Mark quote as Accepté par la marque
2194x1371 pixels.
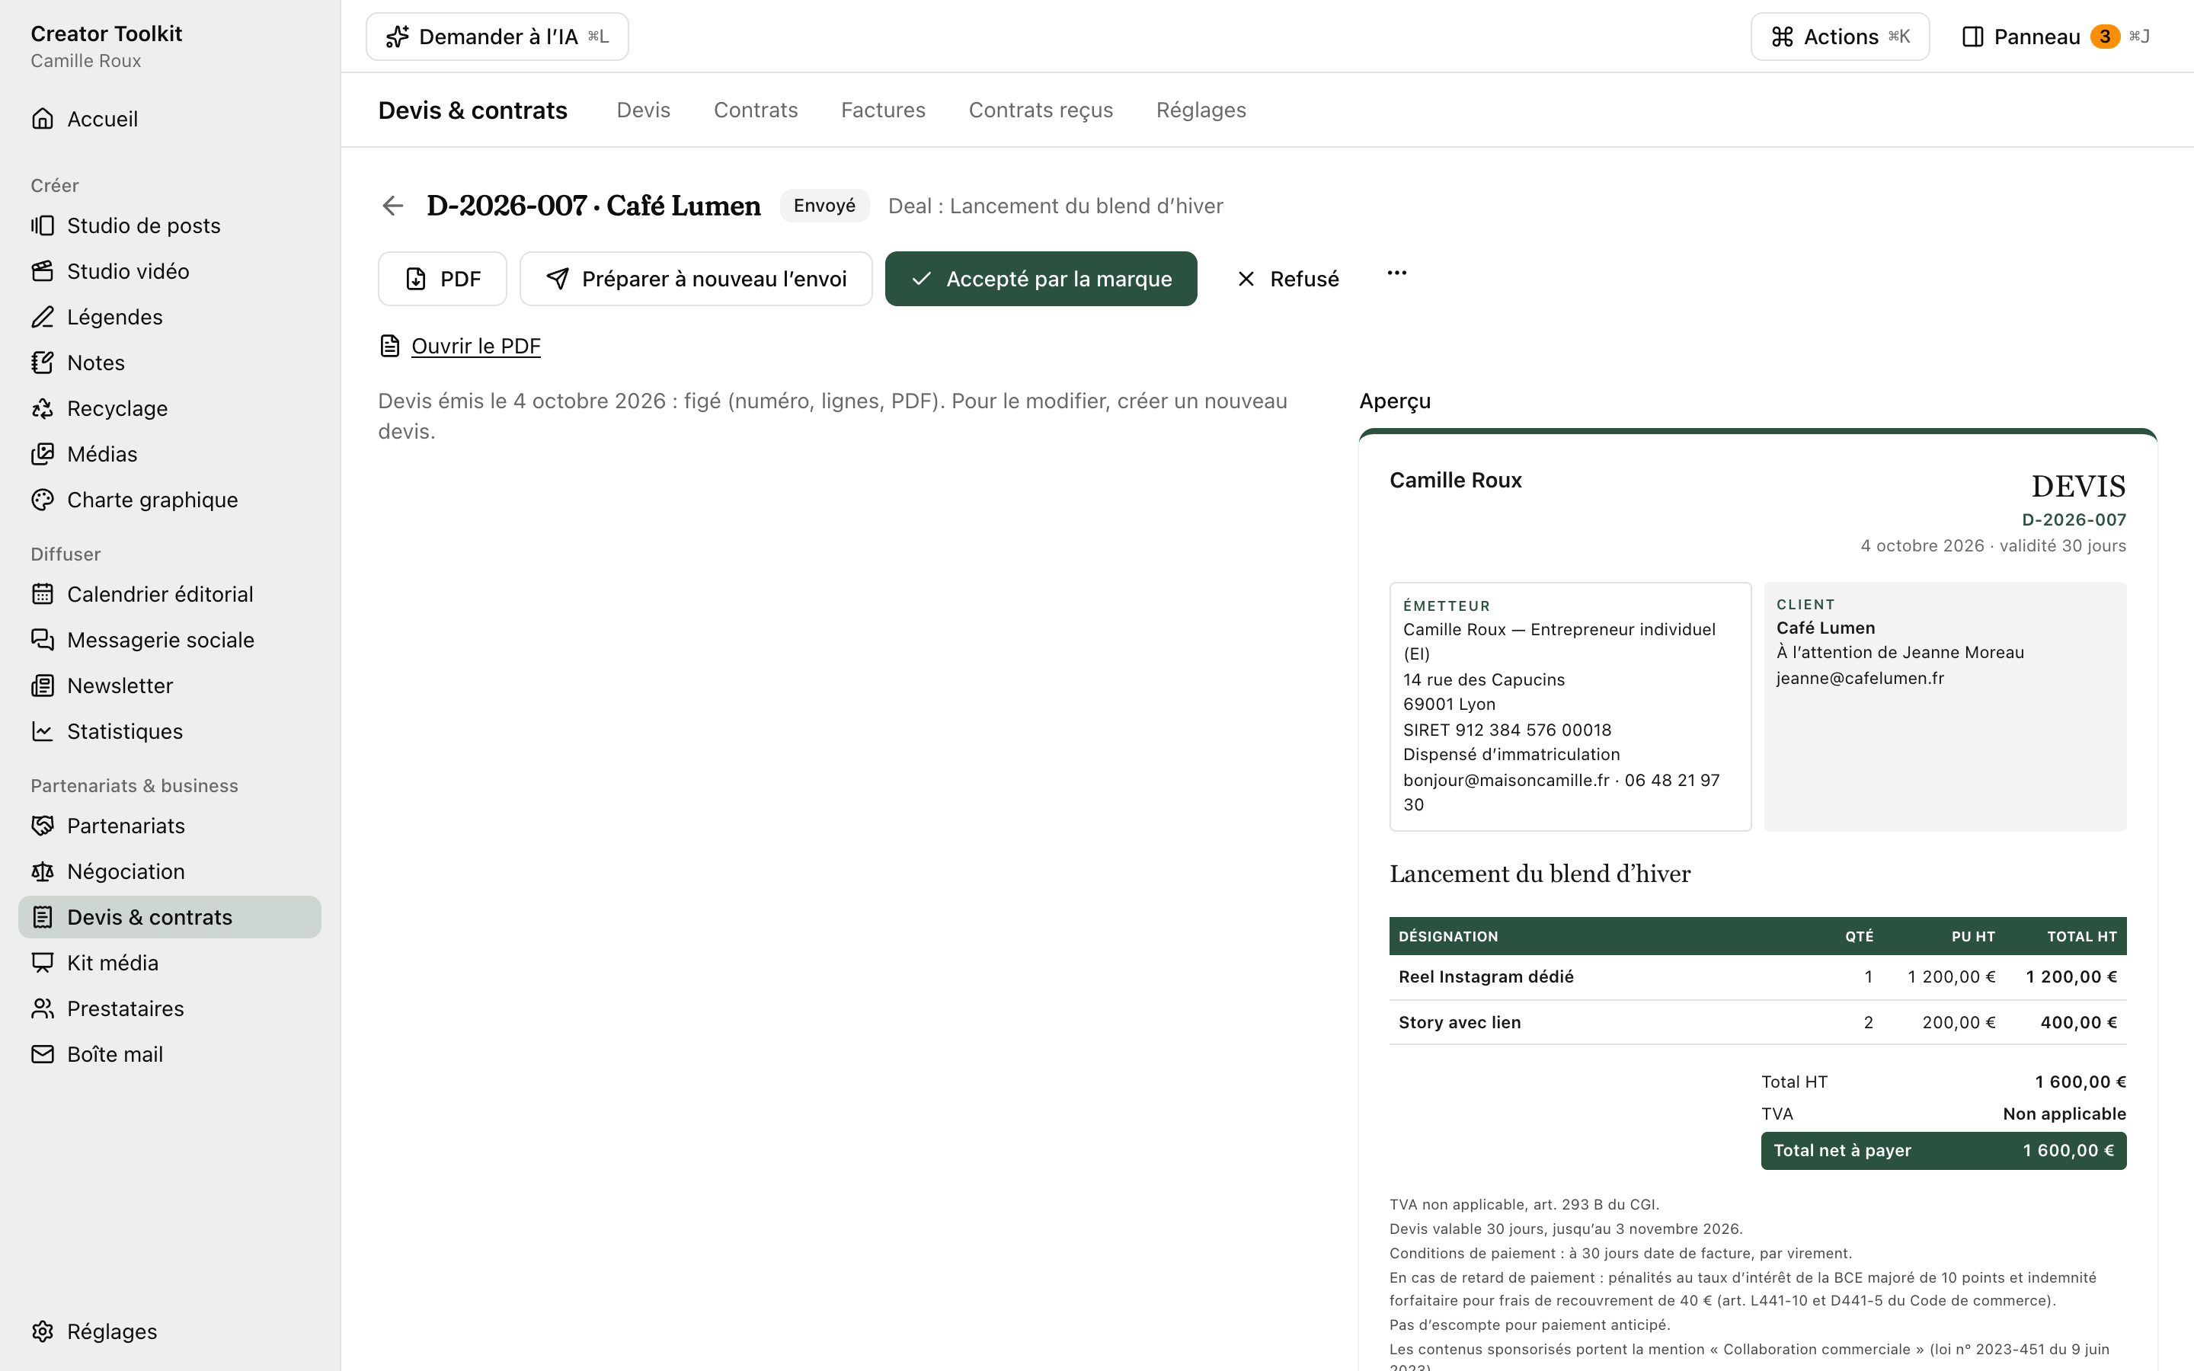tap(1041, 278)
